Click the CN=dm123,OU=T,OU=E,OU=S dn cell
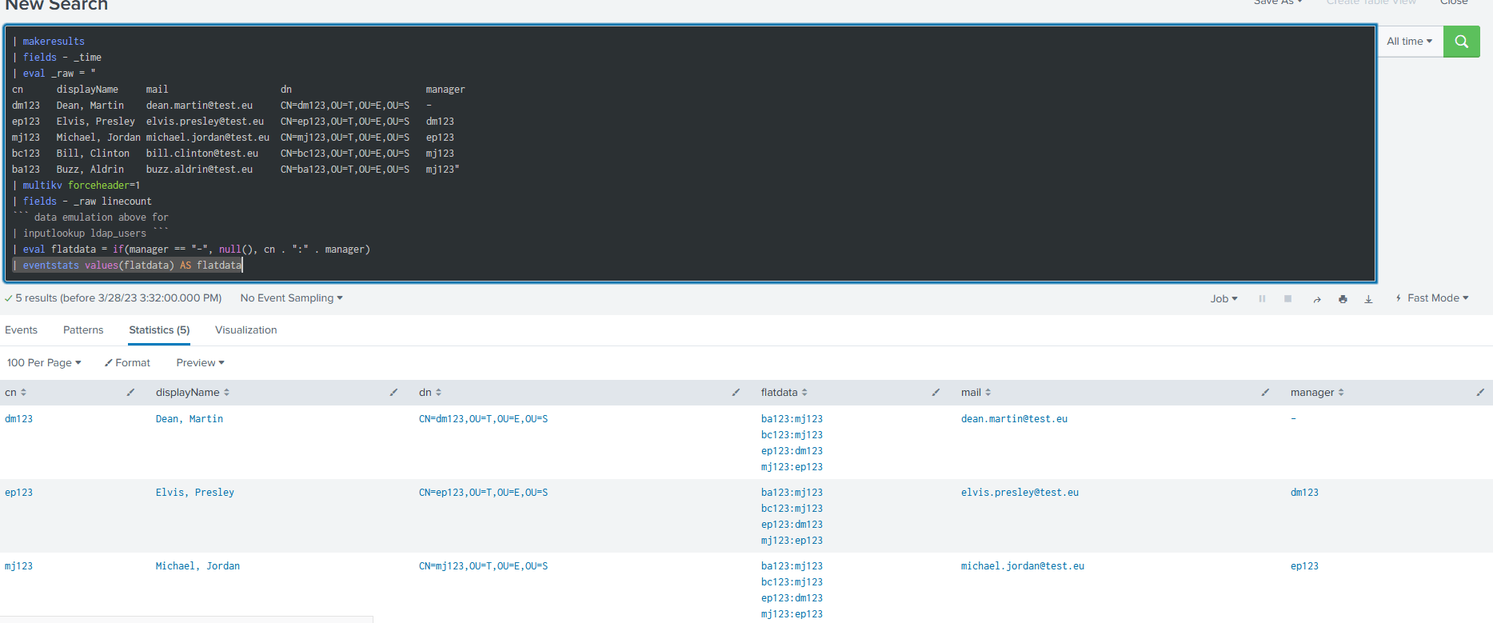The image size is (1493, 623). (x=484, y=419)
